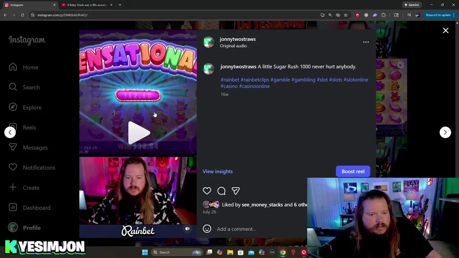Open the #rainbetclips hashtag

[255, 80]
